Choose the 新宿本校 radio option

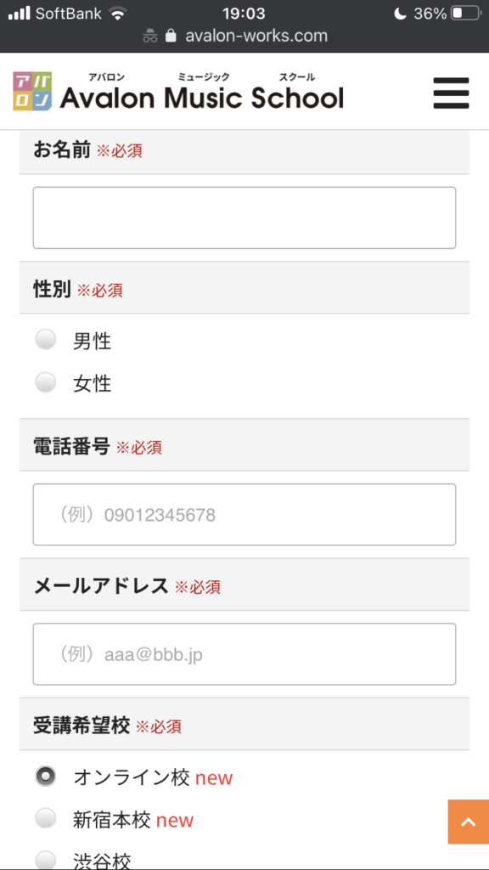[x=46, y=818]
